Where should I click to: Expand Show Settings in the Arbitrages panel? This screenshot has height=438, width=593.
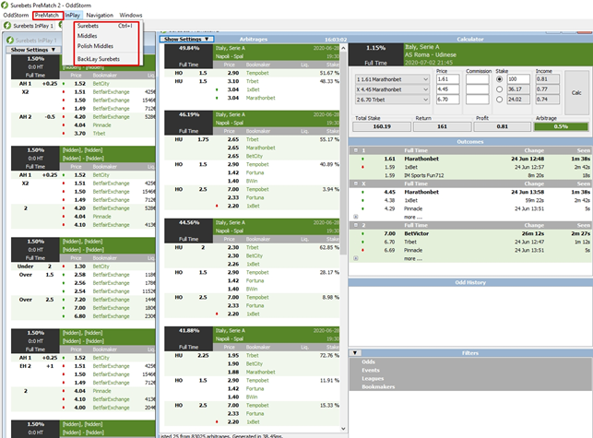click(x=187, y=40)
